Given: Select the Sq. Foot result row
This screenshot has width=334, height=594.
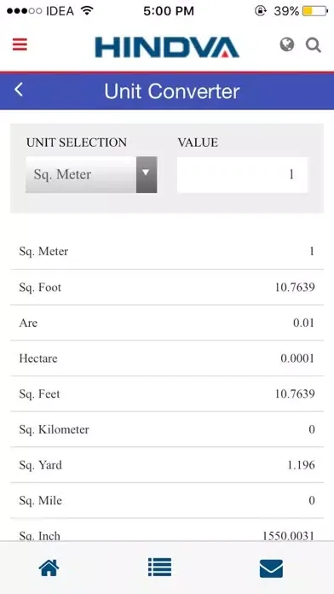Looking at the screenshot, I should [x=167, y=287].
